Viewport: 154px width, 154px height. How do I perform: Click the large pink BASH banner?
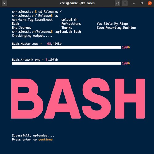tap(78, 99)
